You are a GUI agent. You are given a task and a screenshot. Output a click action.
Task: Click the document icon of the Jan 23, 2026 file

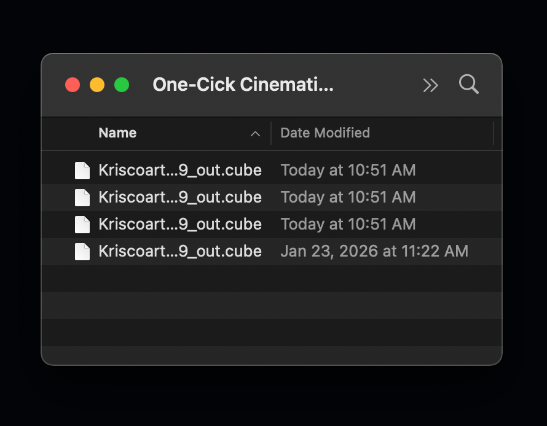[82, 251]
